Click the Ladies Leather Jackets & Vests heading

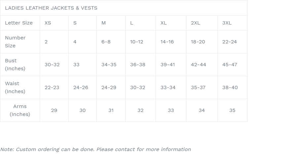pyautogui.click(x=51, y=8)
